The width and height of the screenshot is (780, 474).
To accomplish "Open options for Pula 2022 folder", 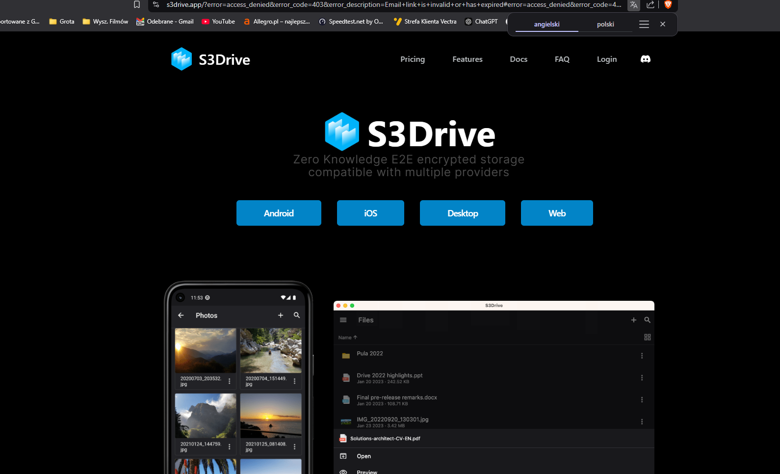I will tap(642, 356).
